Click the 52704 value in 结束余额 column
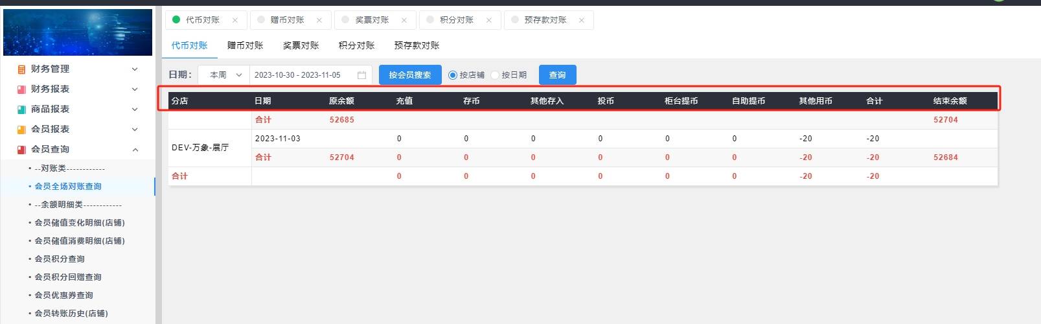Viewport: 1041px width, 324px height. [946, 120]
